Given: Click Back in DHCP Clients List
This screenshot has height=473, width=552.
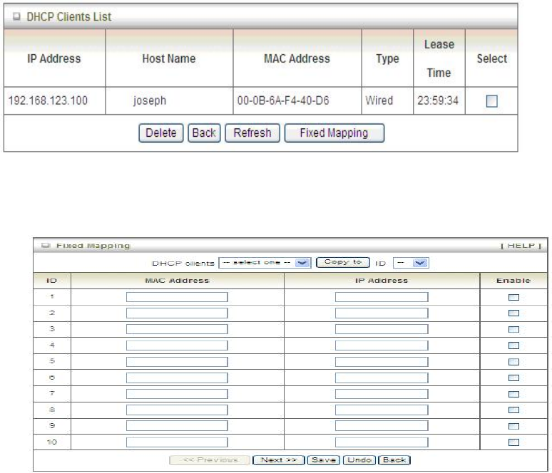Looking at the screenshot, I should tap(204, 133).
